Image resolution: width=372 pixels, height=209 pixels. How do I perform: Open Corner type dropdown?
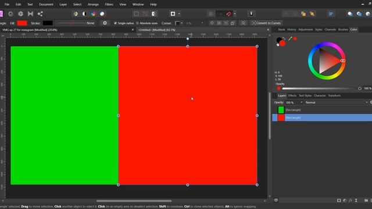click(x=179, y=23)
